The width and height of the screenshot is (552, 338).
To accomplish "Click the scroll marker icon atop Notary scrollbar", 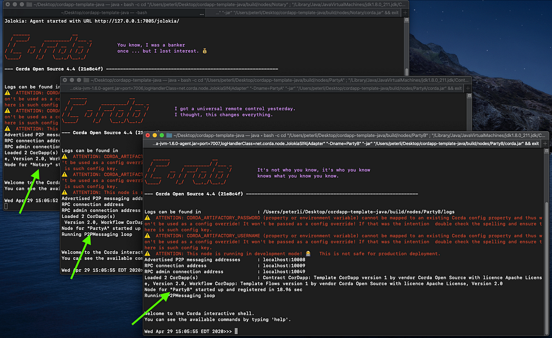I will [x=406, y=20].
